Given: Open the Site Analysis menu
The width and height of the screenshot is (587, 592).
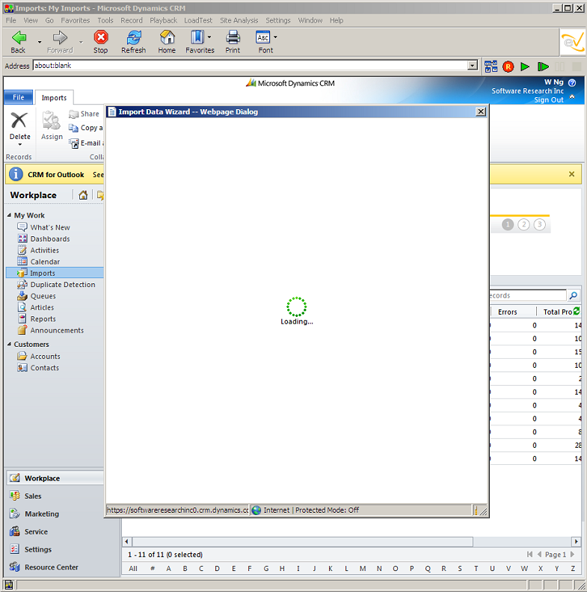Looking at the screenshot, I should (239, 20).
